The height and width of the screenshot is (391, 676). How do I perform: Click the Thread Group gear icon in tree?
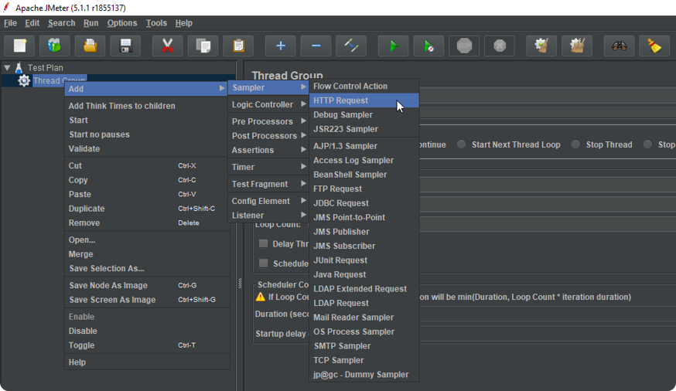[x=24, y=80]
